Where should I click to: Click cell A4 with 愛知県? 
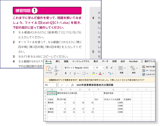[x=52, y=102]
